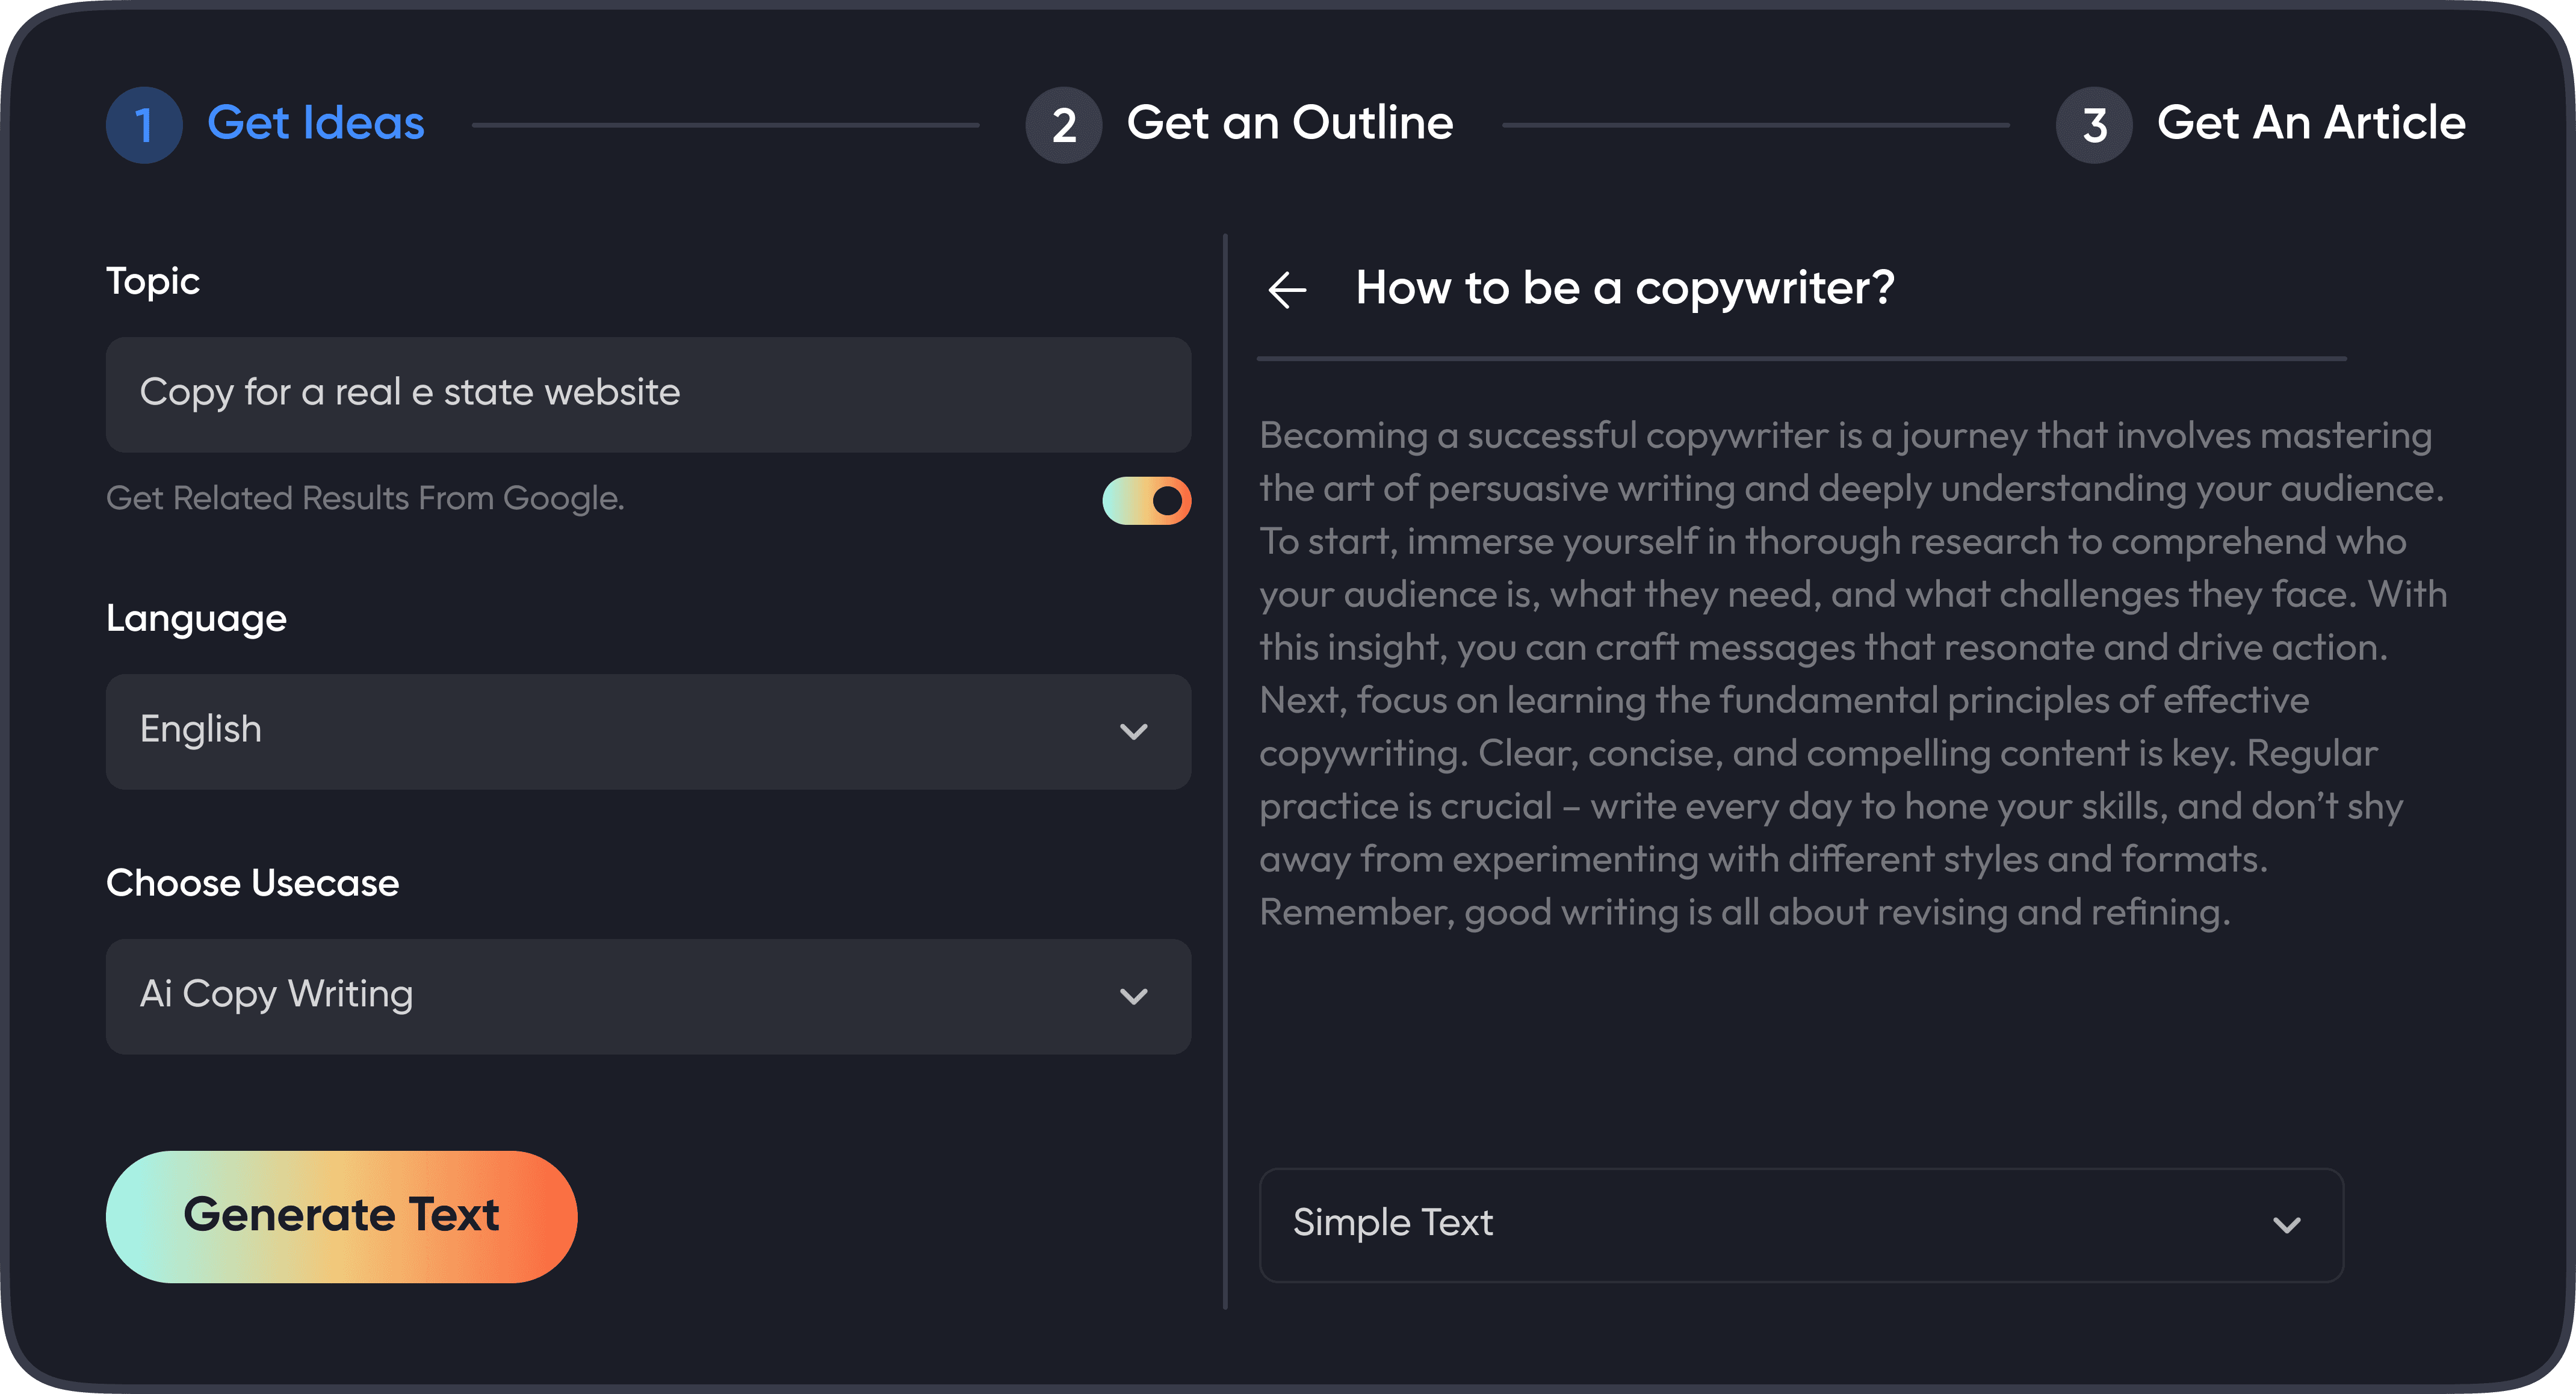Click Get Related Results From Google label

pyautogui.click(x=365, y=498)
